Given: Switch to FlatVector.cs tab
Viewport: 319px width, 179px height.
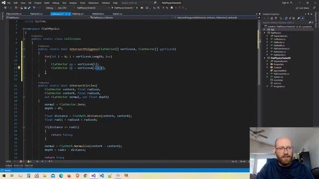Looking at the screenshot, I should click(x=36, y=14).
